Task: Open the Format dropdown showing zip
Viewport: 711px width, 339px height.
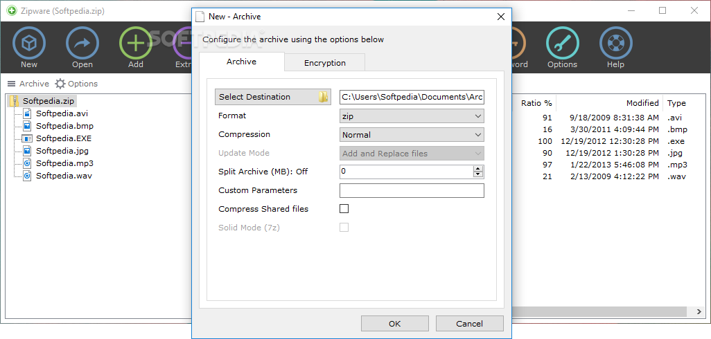Action: (412, 116)
